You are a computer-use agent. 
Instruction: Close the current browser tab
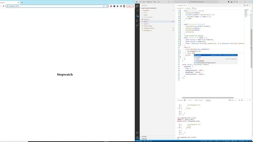[x=18, y=3]
